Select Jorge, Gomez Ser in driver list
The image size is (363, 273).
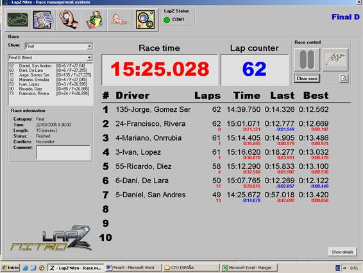pyautogui.click(x=50, y=75)
